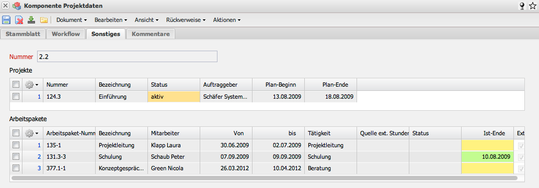Sort Projekte by Bezeichnung column header

121,85
